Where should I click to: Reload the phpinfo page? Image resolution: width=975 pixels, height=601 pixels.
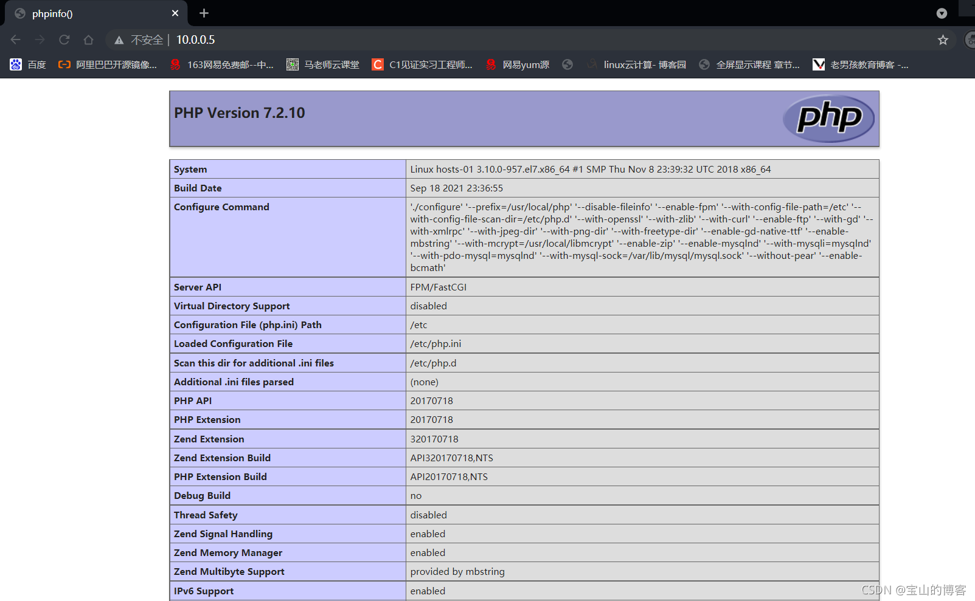64,39
